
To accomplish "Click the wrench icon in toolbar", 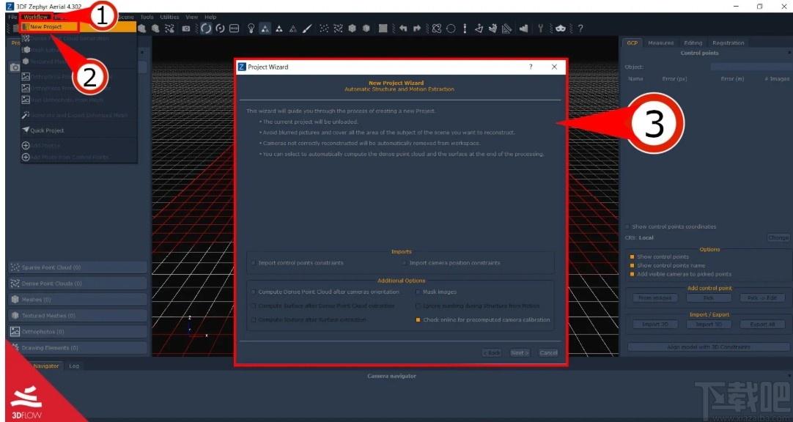I will [540, 29].
